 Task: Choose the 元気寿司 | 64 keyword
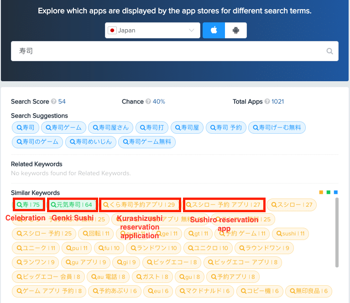point(72,204)
